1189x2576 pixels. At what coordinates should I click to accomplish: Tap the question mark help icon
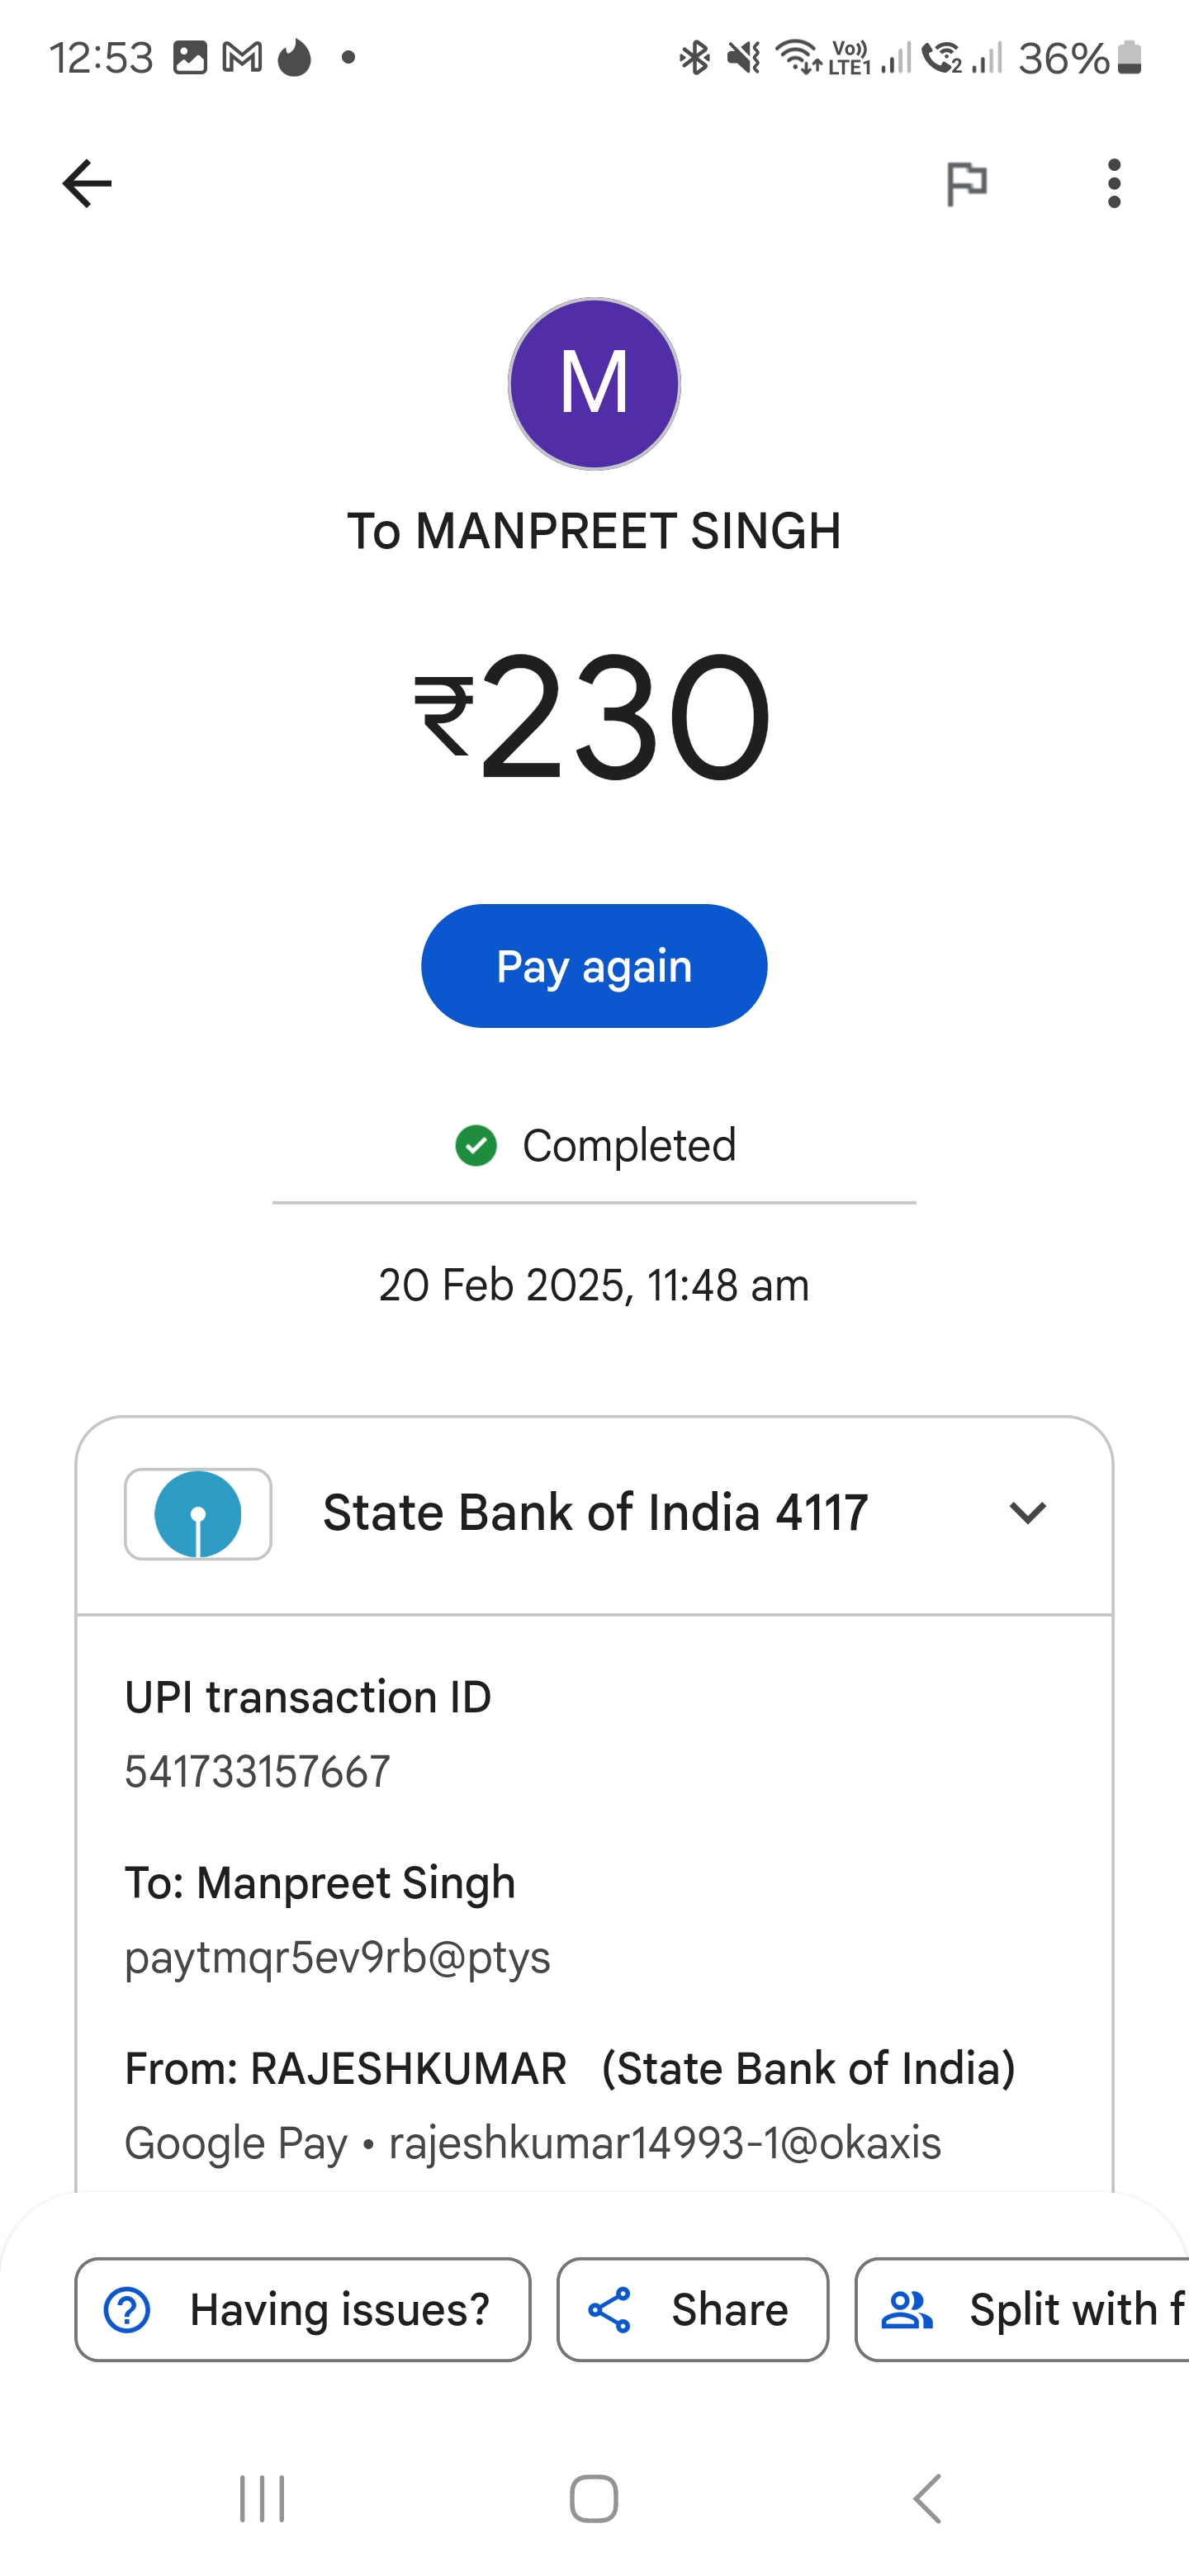click(127, 2310)
